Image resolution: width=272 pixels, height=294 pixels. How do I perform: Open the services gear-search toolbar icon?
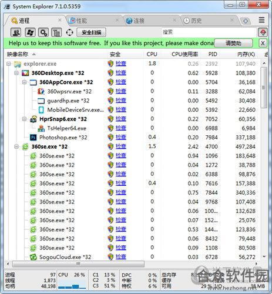[x=43, y=32]
